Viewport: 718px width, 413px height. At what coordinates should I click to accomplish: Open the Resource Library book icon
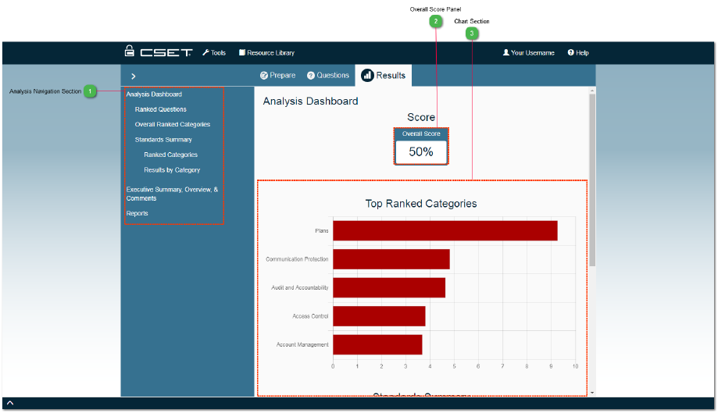tap(242, 52)
